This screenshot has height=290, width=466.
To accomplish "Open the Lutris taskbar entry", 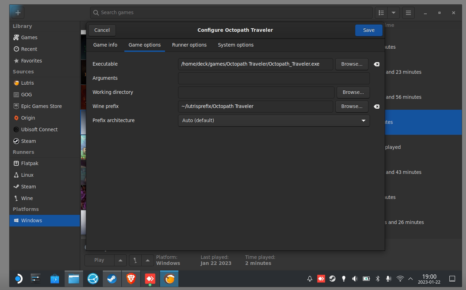I will (169, 279).
